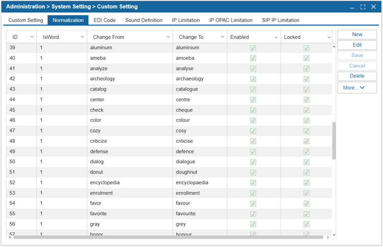This screenshot has width=383, height=247.
Task: Open the More... dropdown menu
Action: 357,88
